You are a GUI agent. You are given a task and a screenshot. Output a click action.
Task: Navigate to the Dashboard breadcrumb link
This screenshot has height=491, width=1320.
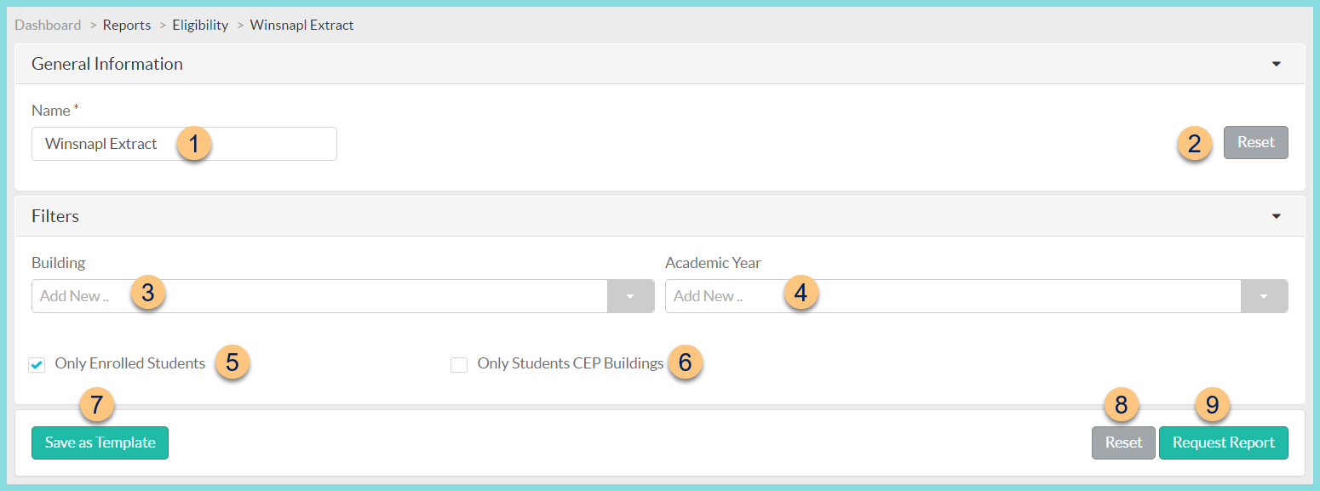tap(47, 25)
